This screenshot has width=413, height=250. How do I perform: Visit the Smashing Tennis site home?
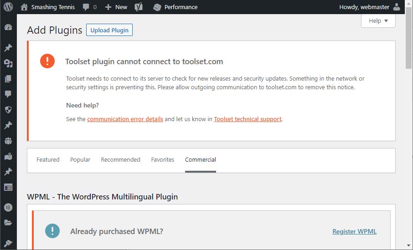tap(24, 7)
